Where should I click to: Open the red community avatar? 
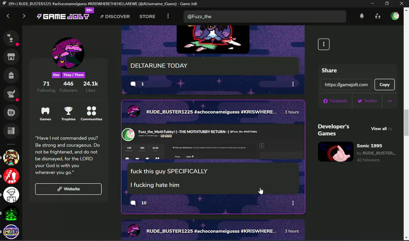click(11, 176)
